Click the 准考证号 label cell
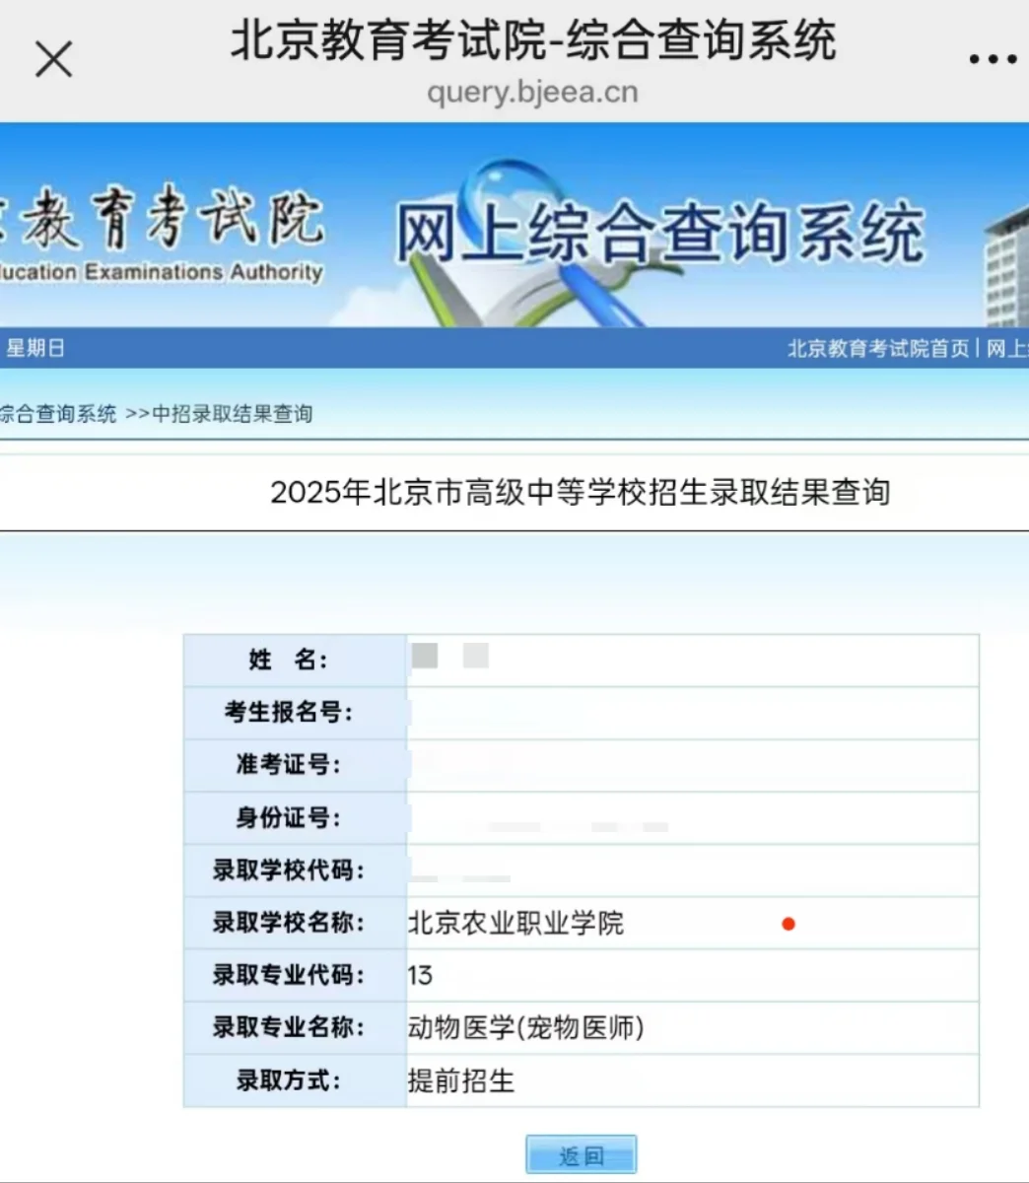This screenshot has height=1183, width=1029. click(295, 766)
